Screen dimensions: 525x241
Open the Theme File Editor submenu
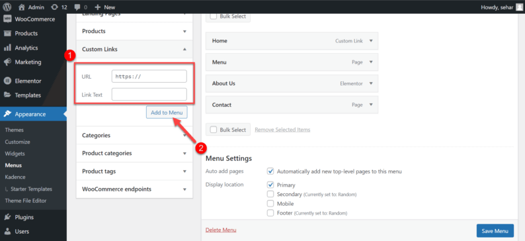25,201
